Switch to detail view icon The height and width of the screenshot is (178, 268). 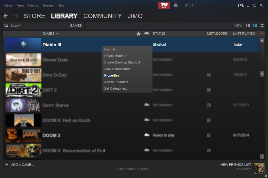pyautogui.click(x=248, y=26)
